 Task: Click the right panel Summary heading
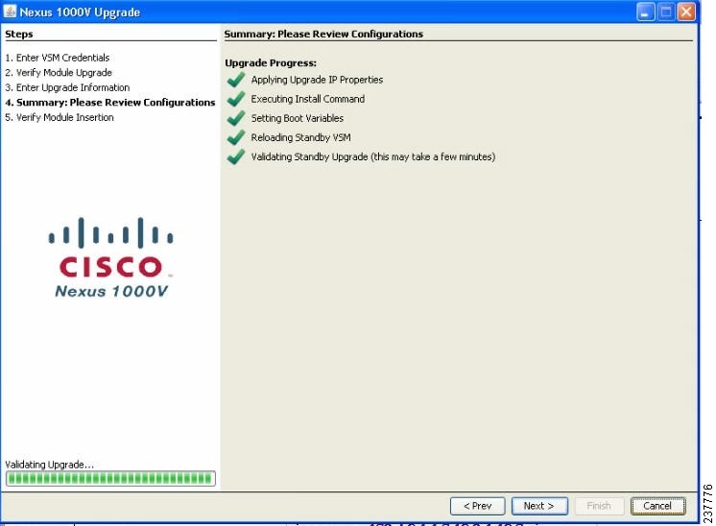(x=323, y=34)
